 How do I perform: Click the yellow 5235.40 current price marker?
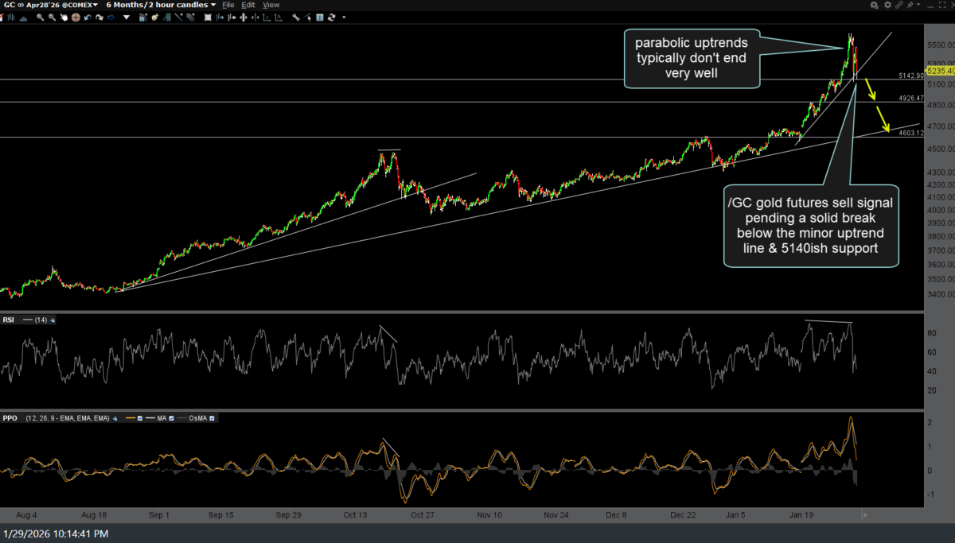940,70
